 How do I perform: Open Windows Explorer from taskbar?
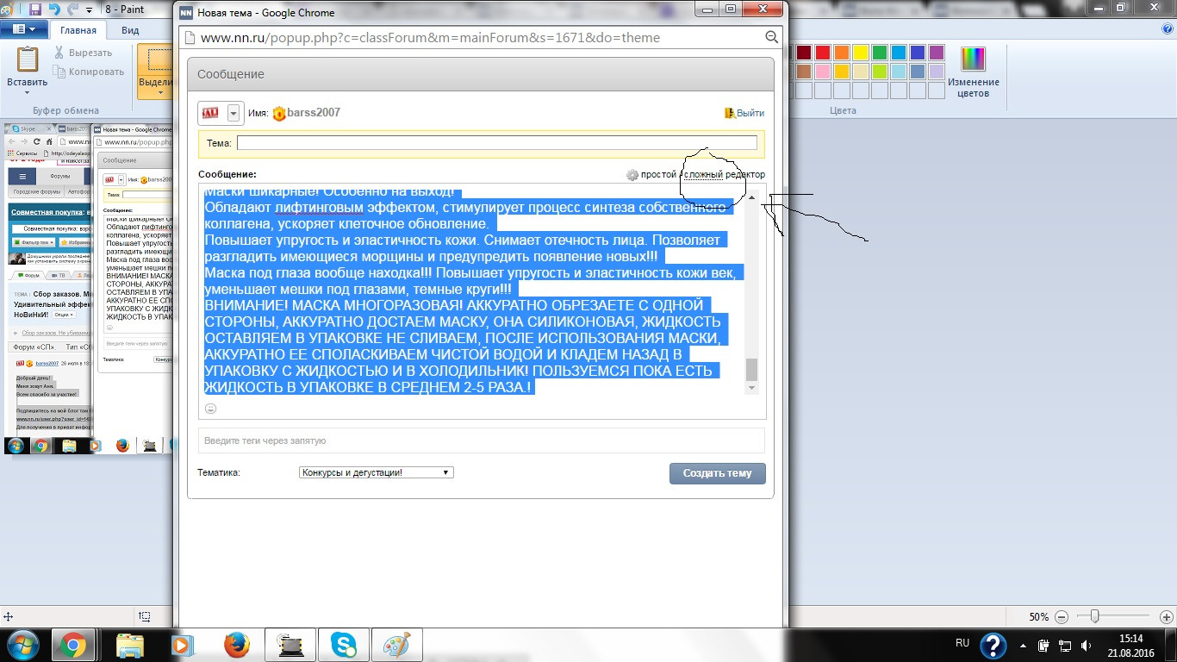click(130, 645)
